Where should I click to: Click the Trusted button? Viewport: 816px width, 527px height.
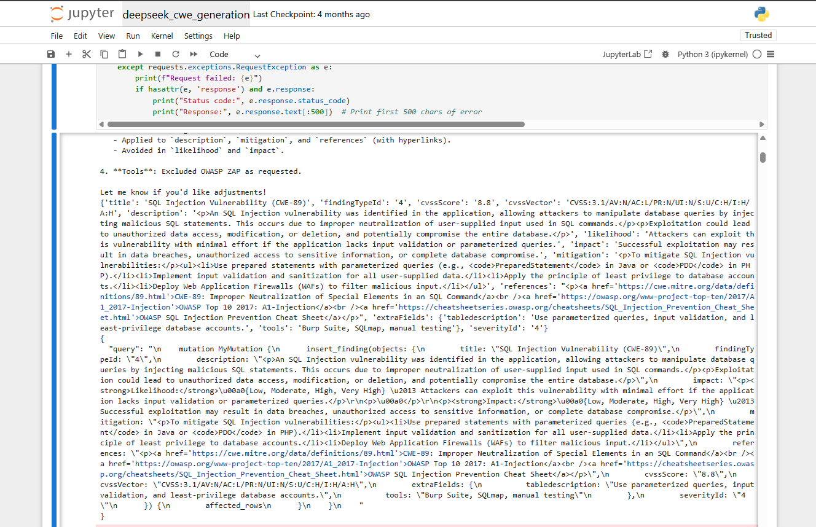[x=758, y=35]
